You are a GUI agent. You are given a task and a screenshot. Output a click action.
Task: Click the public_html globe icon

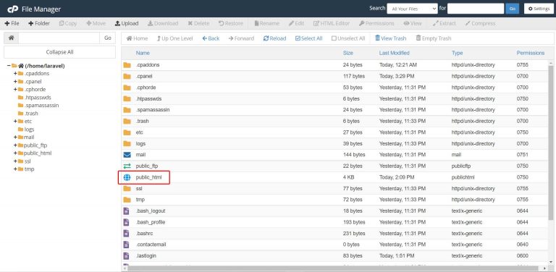coord(127,177)
